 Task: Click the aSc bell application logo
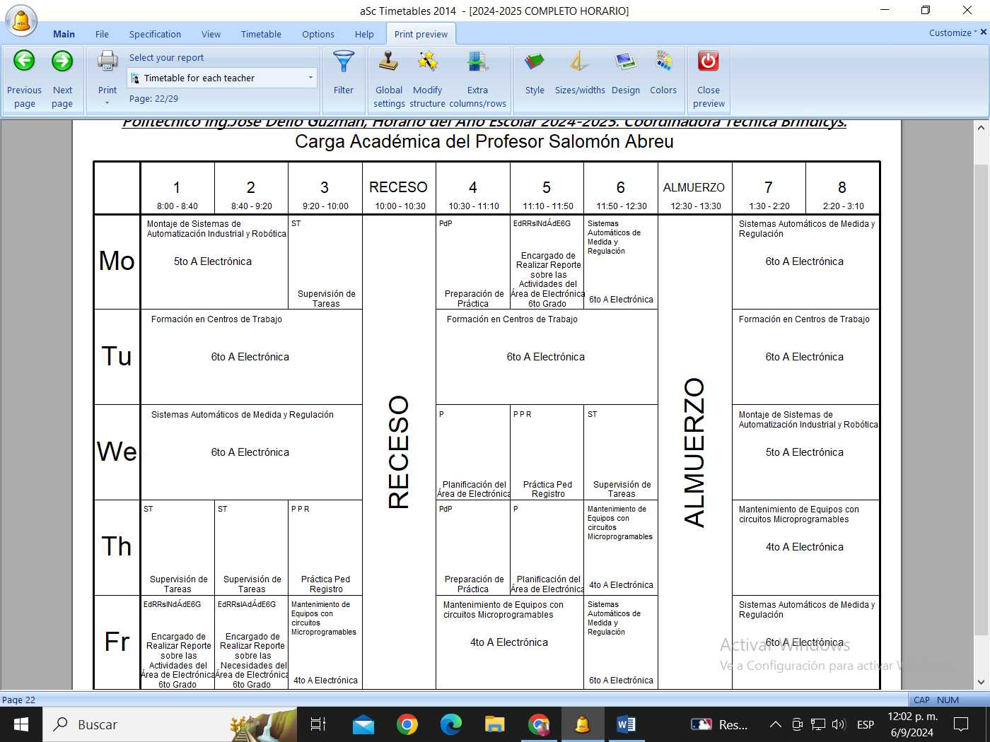pos(21,20)
